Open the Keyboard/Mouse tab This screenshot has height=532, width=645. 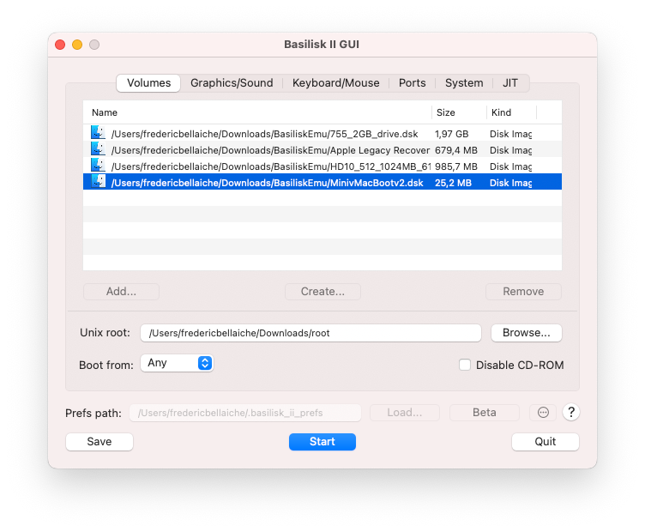pos(335,83)
